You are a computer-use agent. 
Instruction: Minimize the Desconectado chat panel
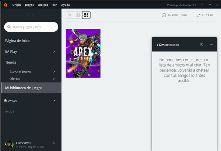[x=211, y=45]
